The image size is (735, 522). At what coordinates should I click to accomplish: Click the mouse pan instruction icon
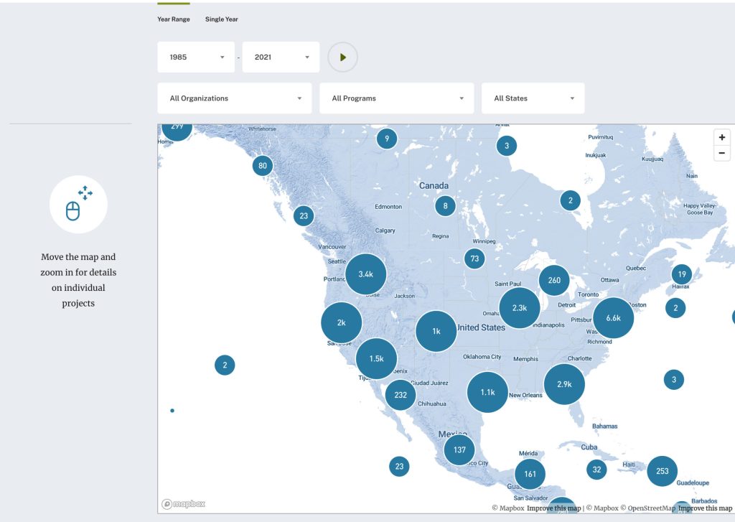[78, 204]
